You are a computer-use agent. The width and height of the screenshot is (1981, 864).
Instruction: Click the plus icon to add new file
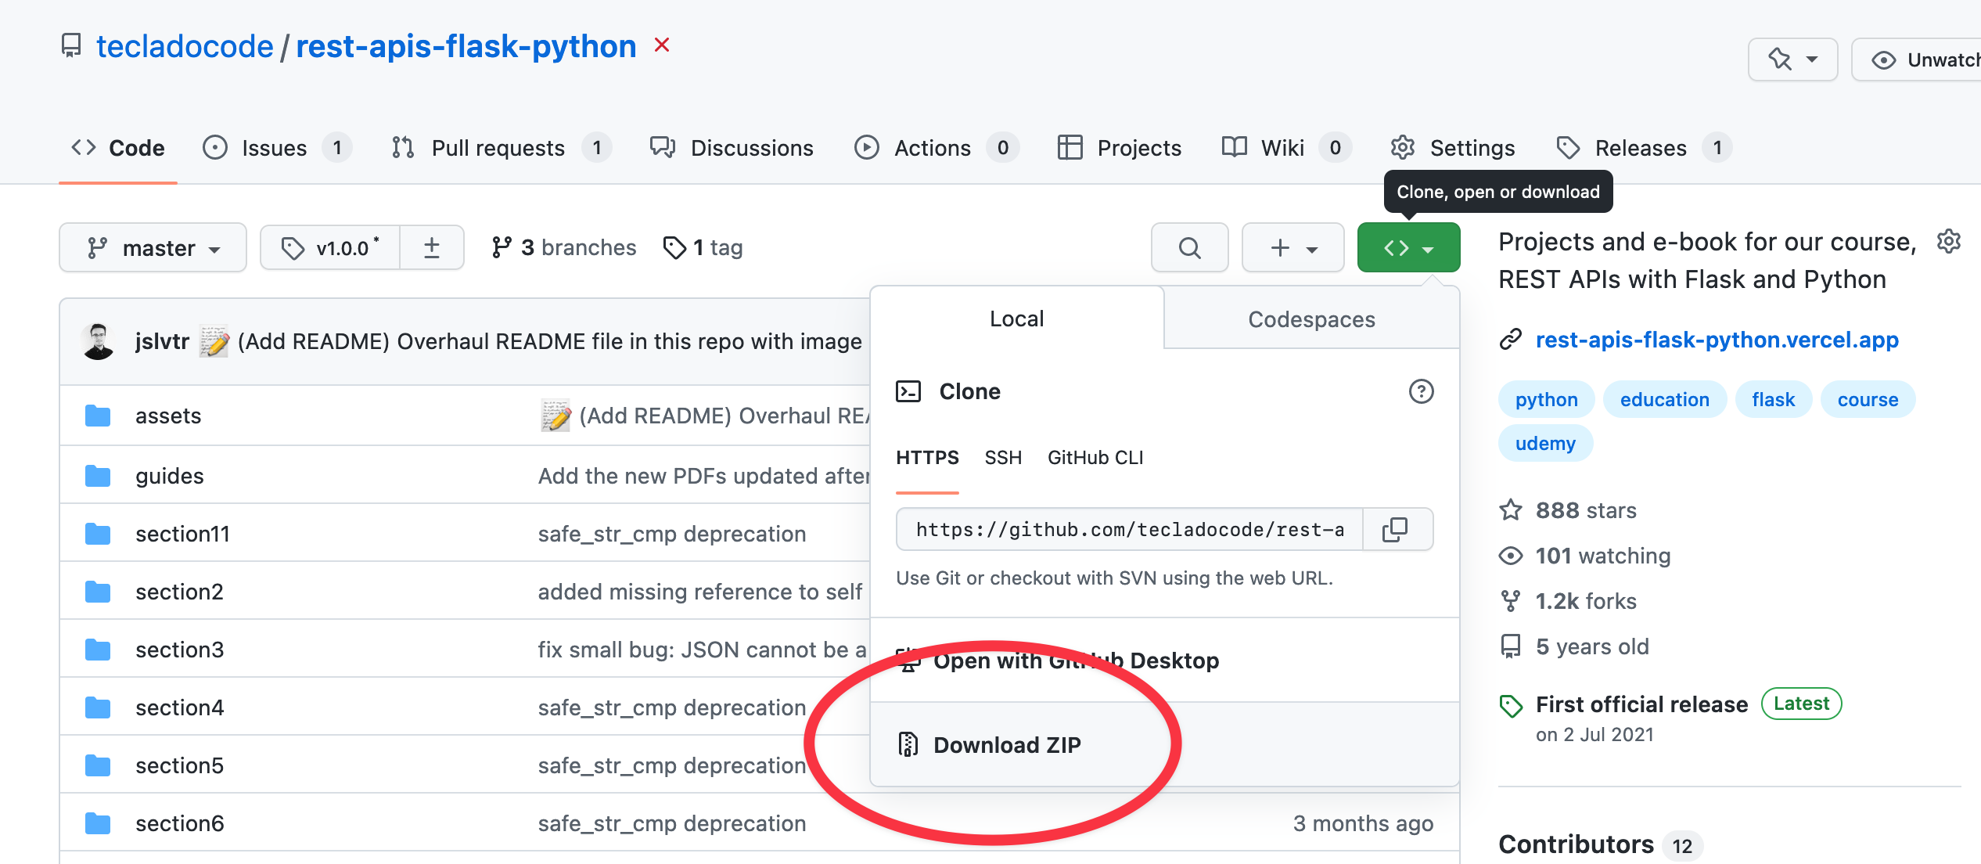coord(1280,247)
